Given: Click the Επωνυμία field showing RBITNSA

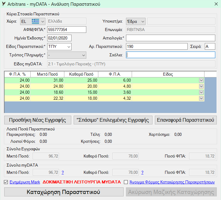Looking at the screenshot, I should pyautogui.click(x=170, y=30).
